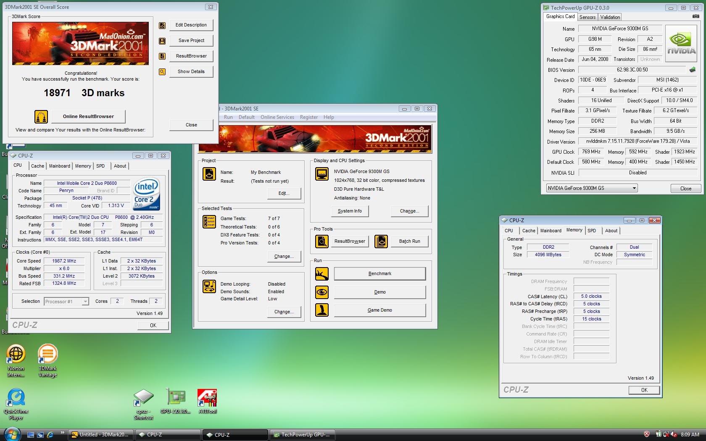Click the Batch Run icon in Pro Tools
Viewport: 706px width, 441px height.
(381, 241)
